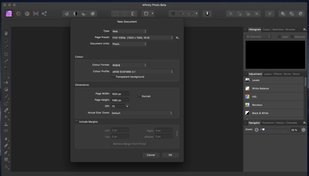309x176 pixels.
Task: Open the preset options menu beside Page Preset
Action: (x=177, y=38)
